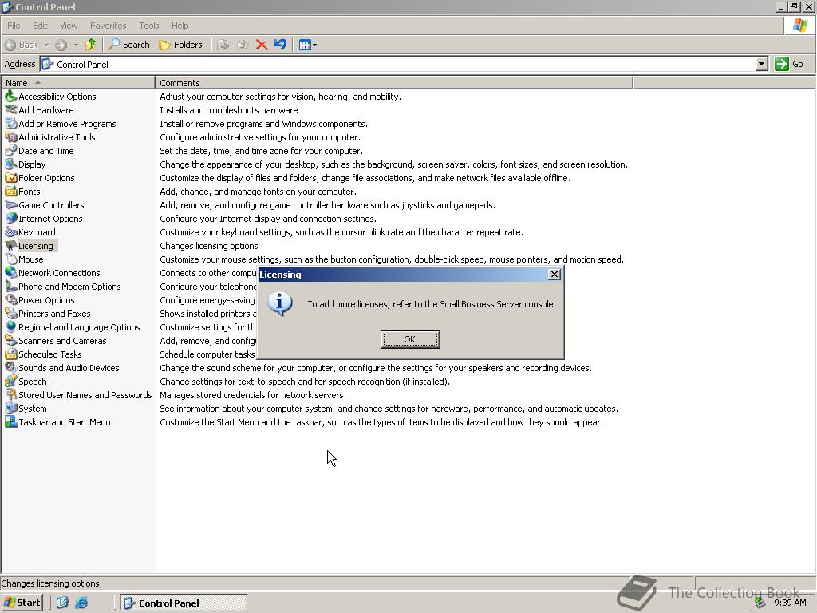Select the Mouse icon
The image size is (817, 613).
pos(10,259)
